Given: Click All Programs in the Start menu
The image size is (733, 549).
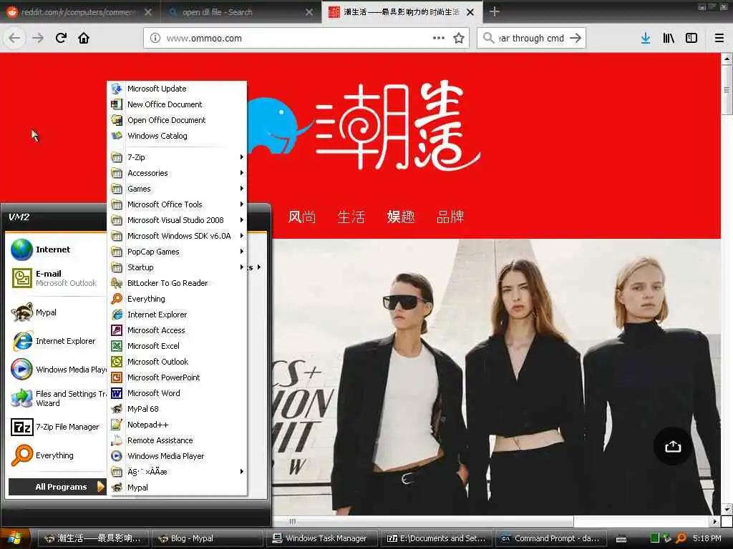Looking at the screenshot, I should pyautogui.click(x=57, y=487).
